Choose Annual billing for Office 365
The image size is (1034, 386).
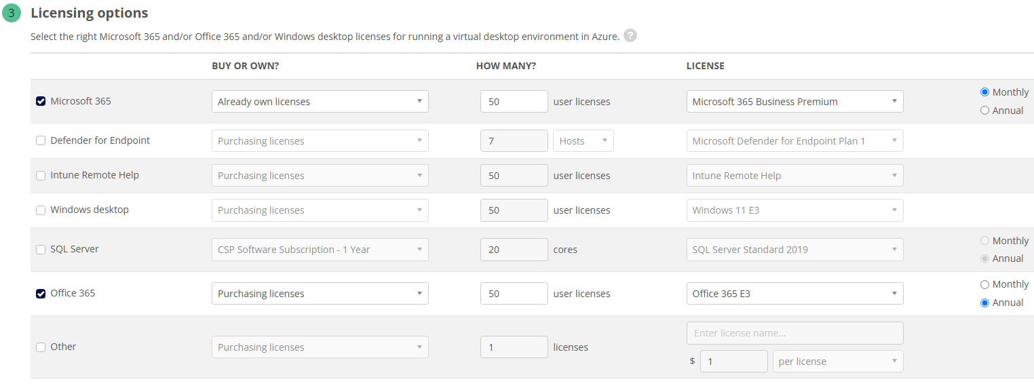coord(984,303)
